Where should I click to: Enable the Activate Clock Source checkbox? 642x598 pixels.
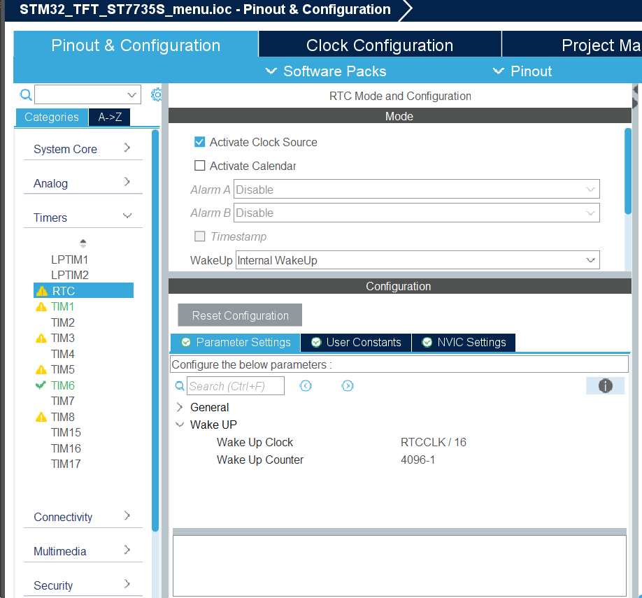tap(199, 142)
